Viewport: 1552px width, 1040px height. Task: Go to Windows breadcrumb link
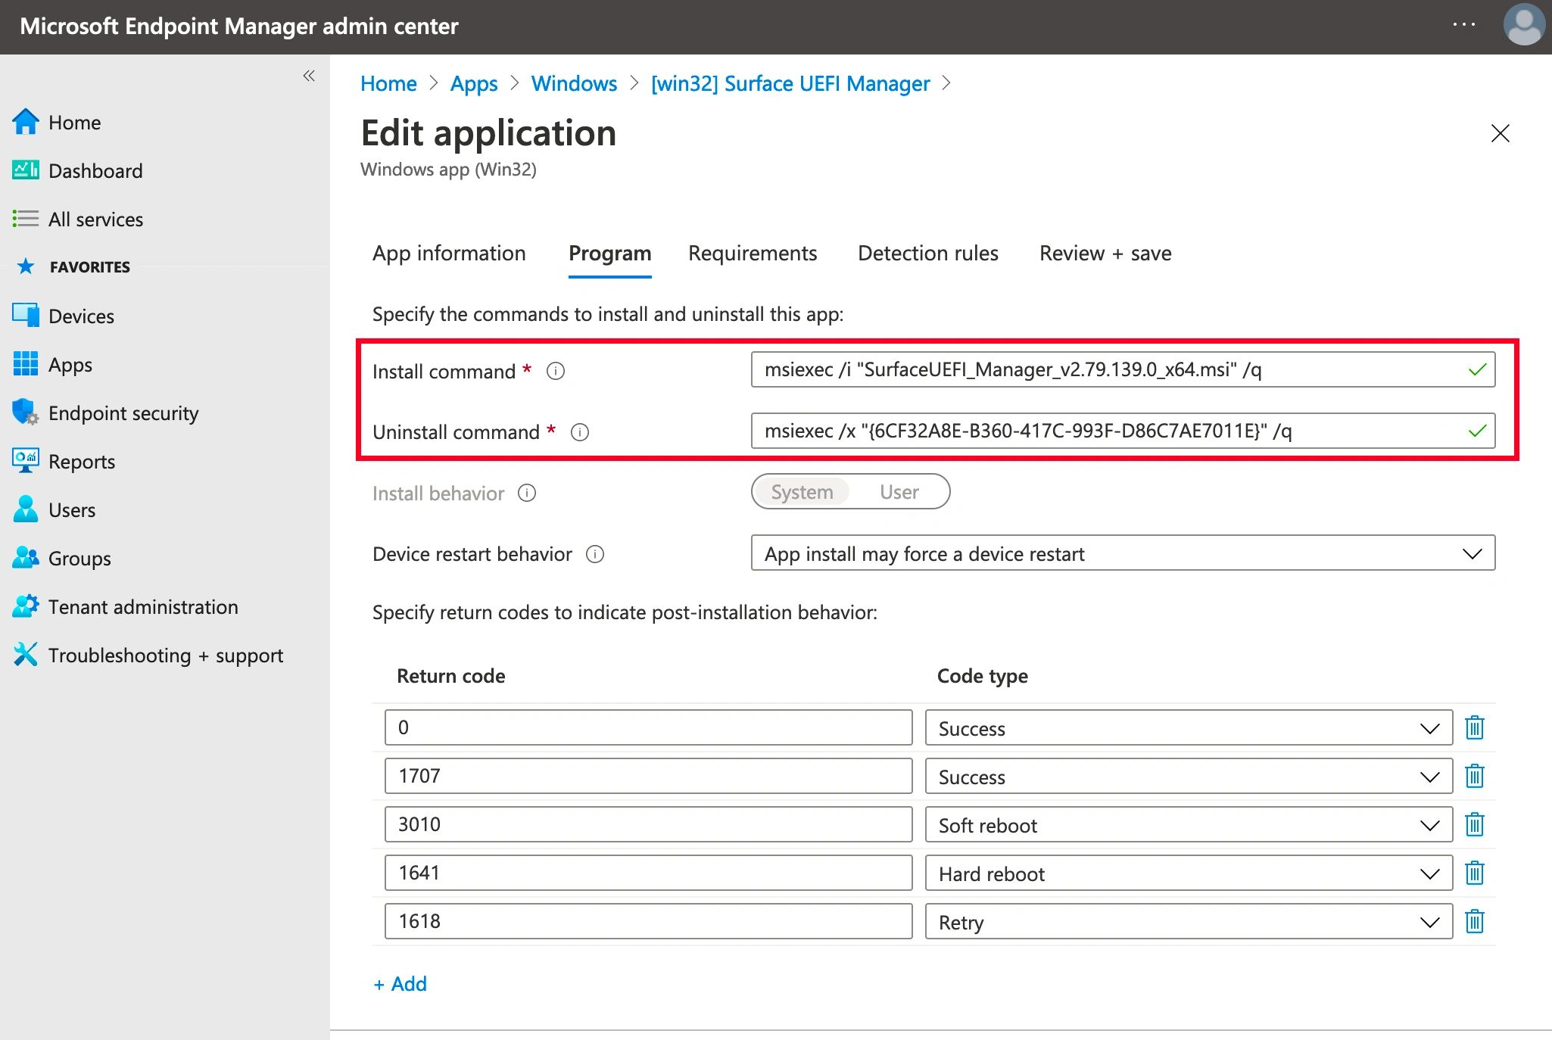pos(574,83)
